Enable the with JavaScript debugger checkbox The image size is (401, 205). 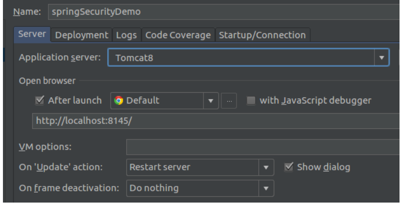pyautogui.click(x=251, y=101)
